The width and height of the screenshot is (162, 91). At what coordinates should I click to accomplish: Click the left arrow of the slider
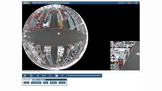point(67,76)
